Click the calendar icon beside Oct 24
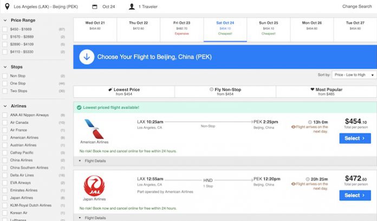 pyautogui.click(x=95, y=6)
